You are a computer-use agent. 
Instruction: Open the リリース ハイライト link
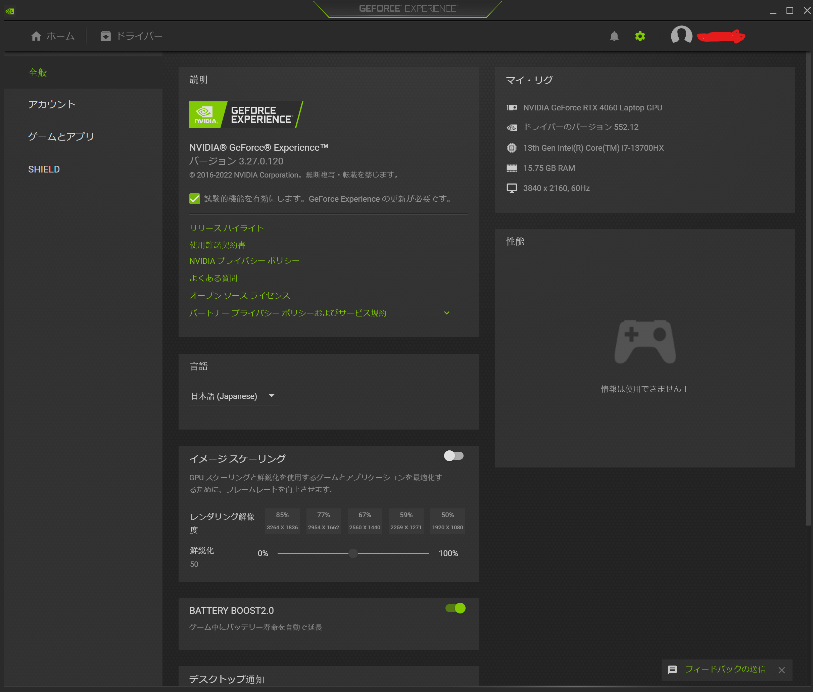tap(226, 228)
